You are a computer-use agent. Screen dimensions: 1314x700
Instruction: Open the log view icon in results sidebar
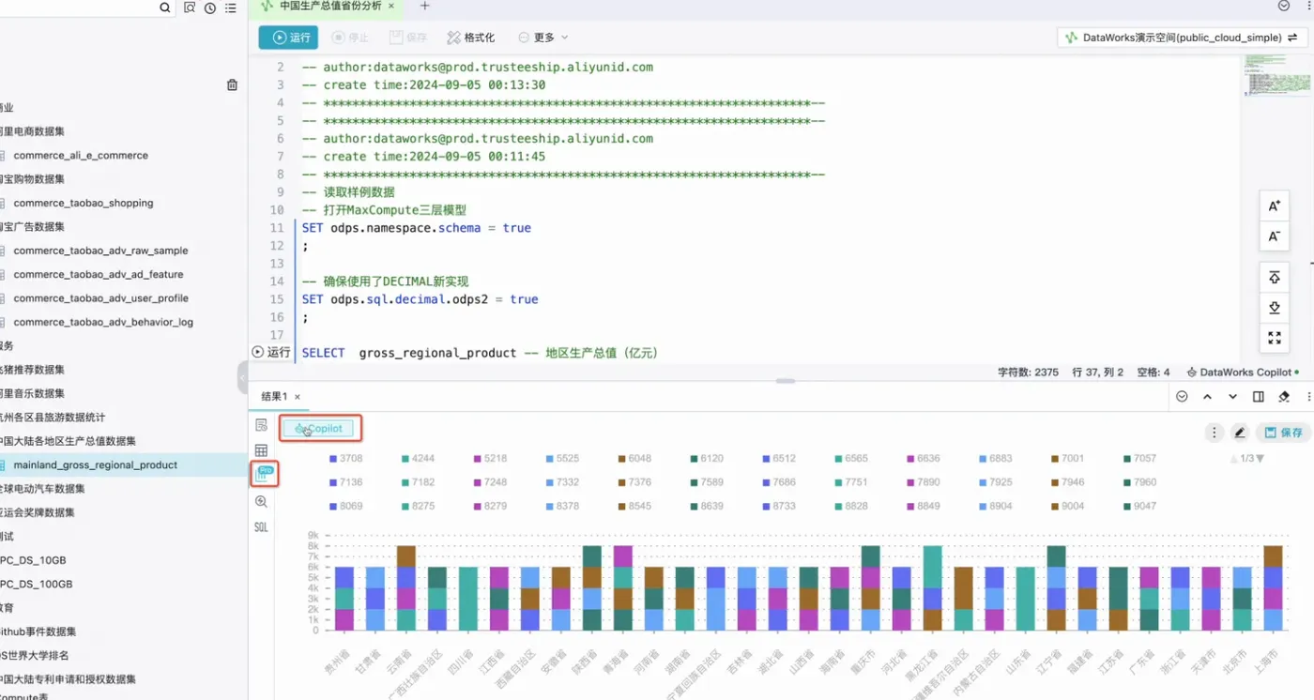click(x=261, y=425)
